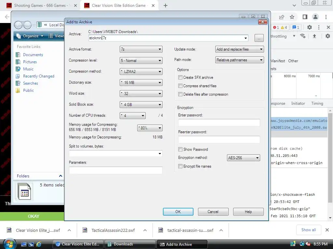
Task: Open the Archive format dropdown
Action: [141, 49]
